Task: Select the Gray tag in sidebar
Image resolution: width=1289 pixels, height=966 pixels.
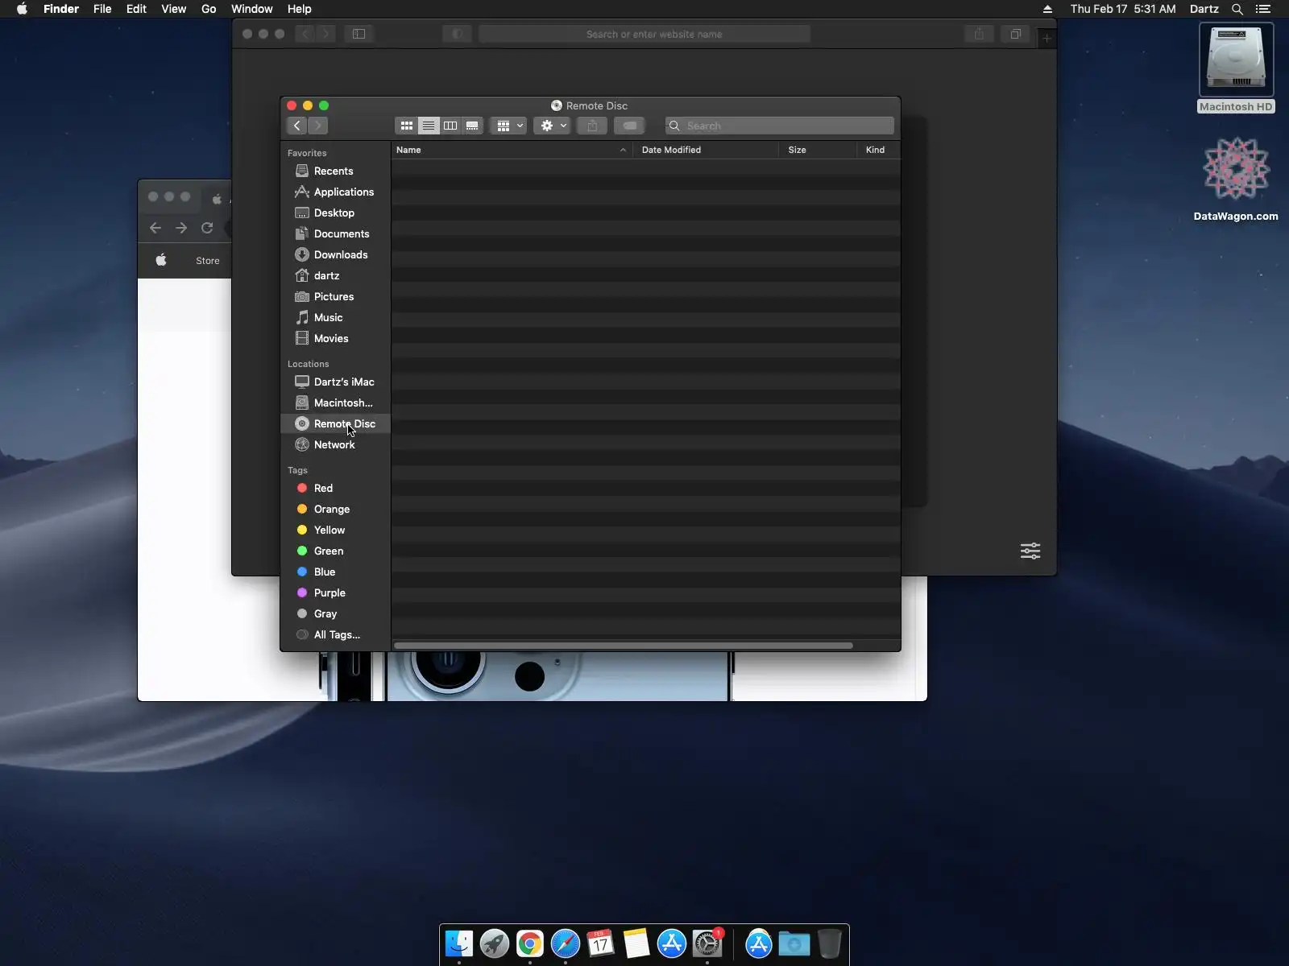Action: [x=335, y=613]
